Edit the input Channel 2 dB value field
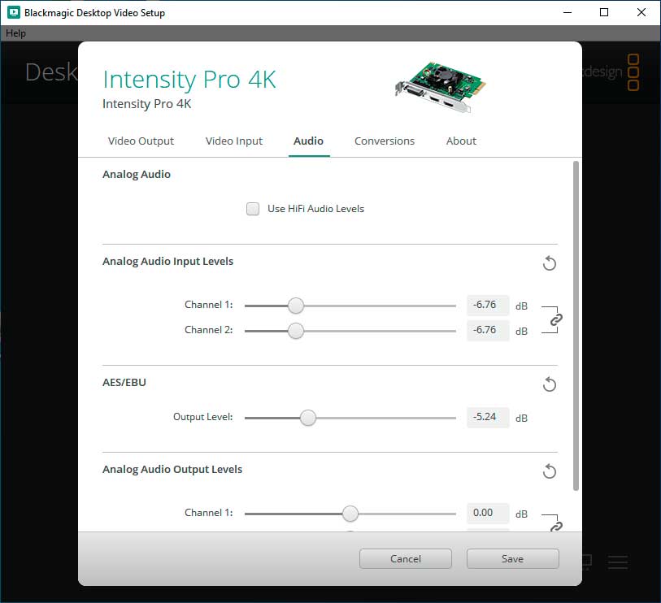This screenshot has width=661, height=603. point(488,331)
